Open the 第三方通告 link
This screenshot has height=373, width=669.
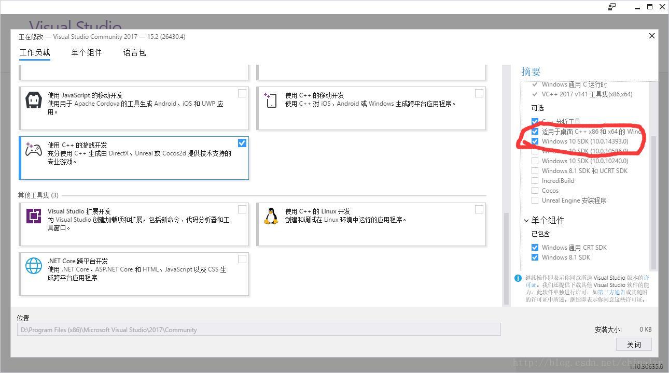(611, 292)
